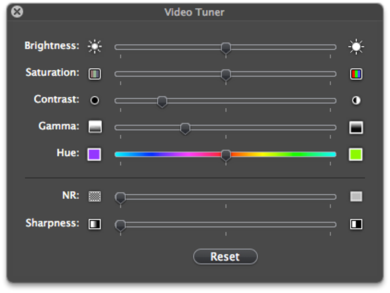Click the green Hue swatch
Viewport: 390px width, 293px height.
coord(356,155)
